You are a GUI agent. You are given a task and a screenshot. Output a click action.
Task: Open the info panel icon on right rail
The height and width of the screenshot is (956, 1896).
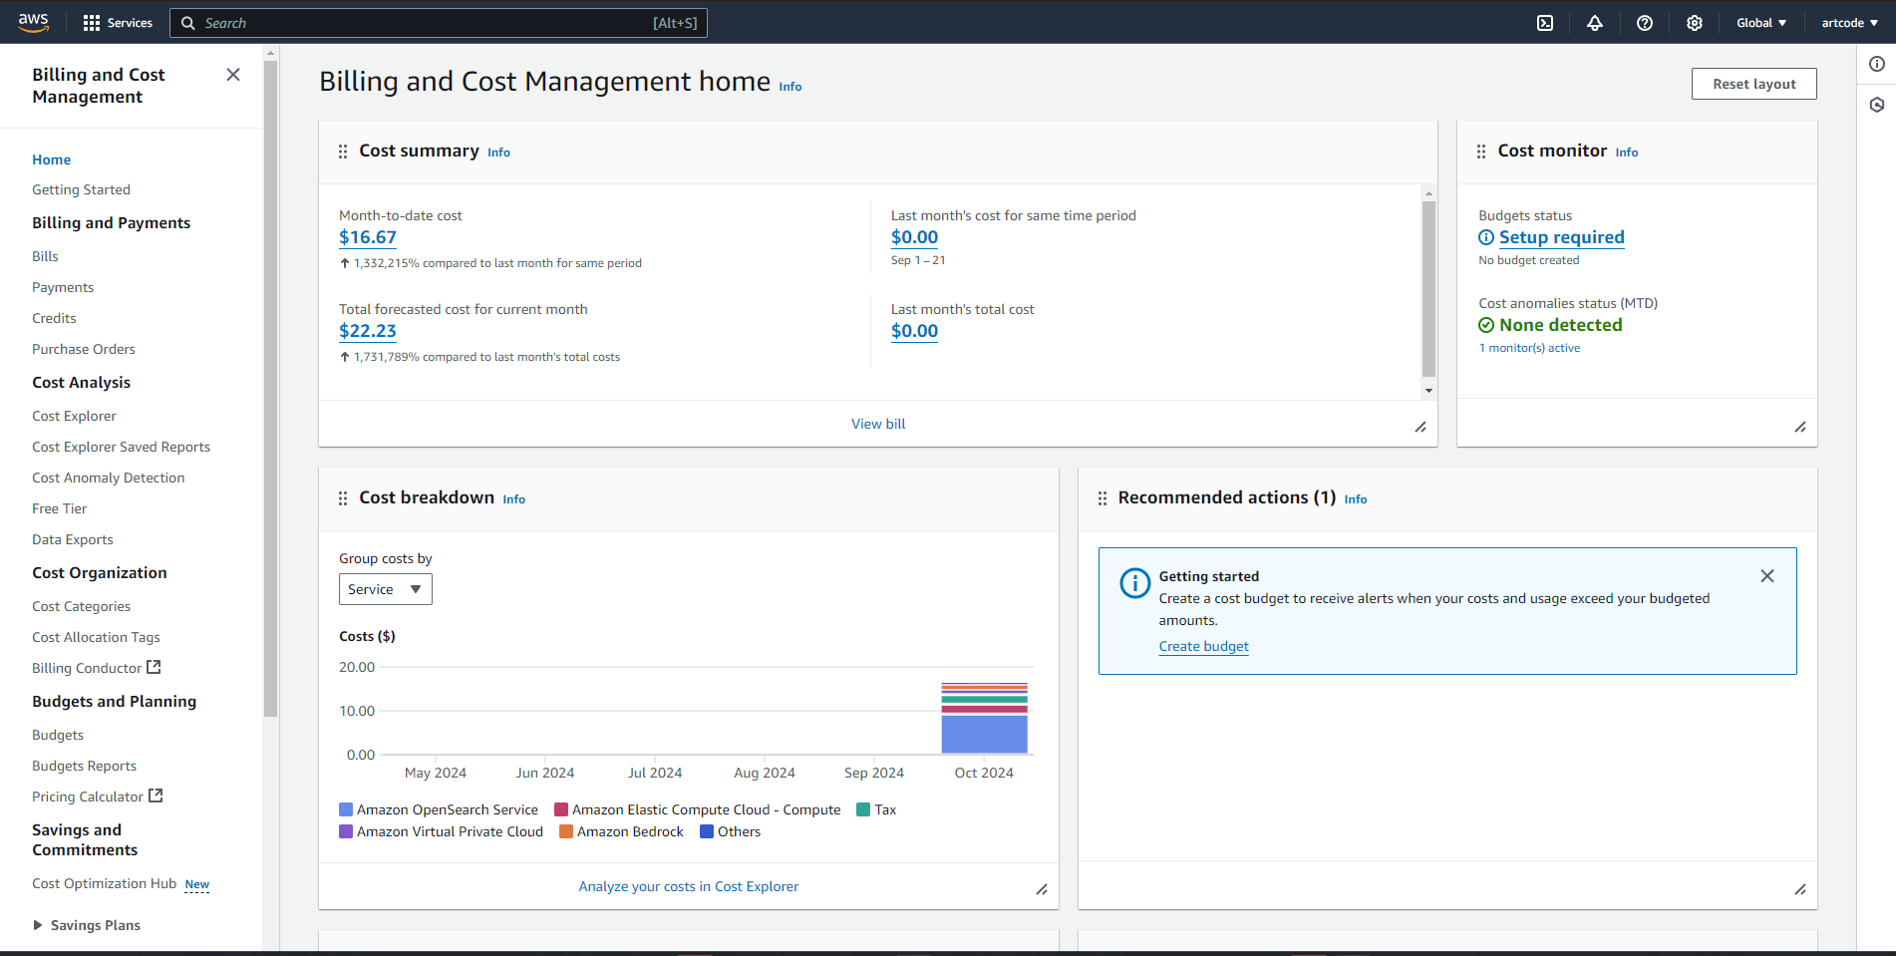(x=1877, y=64)
